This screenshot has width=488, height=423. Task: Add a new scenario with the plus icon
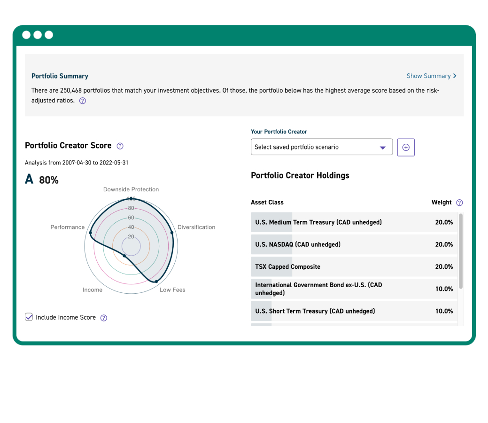point(406,147)
